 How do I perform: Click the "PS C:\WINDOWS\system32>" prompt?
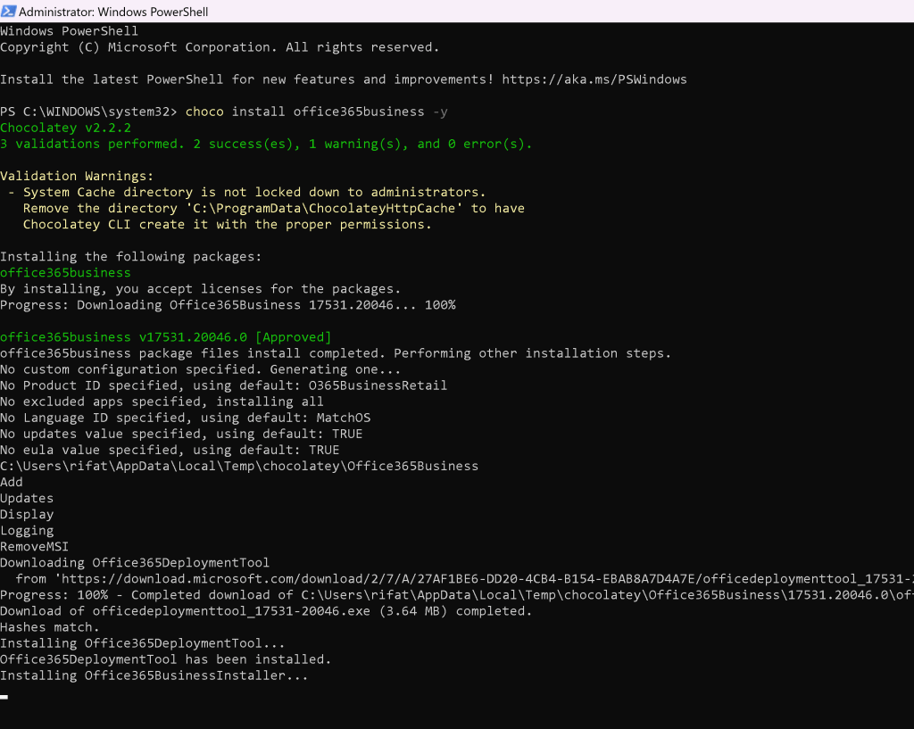click(x=88, y=112)
